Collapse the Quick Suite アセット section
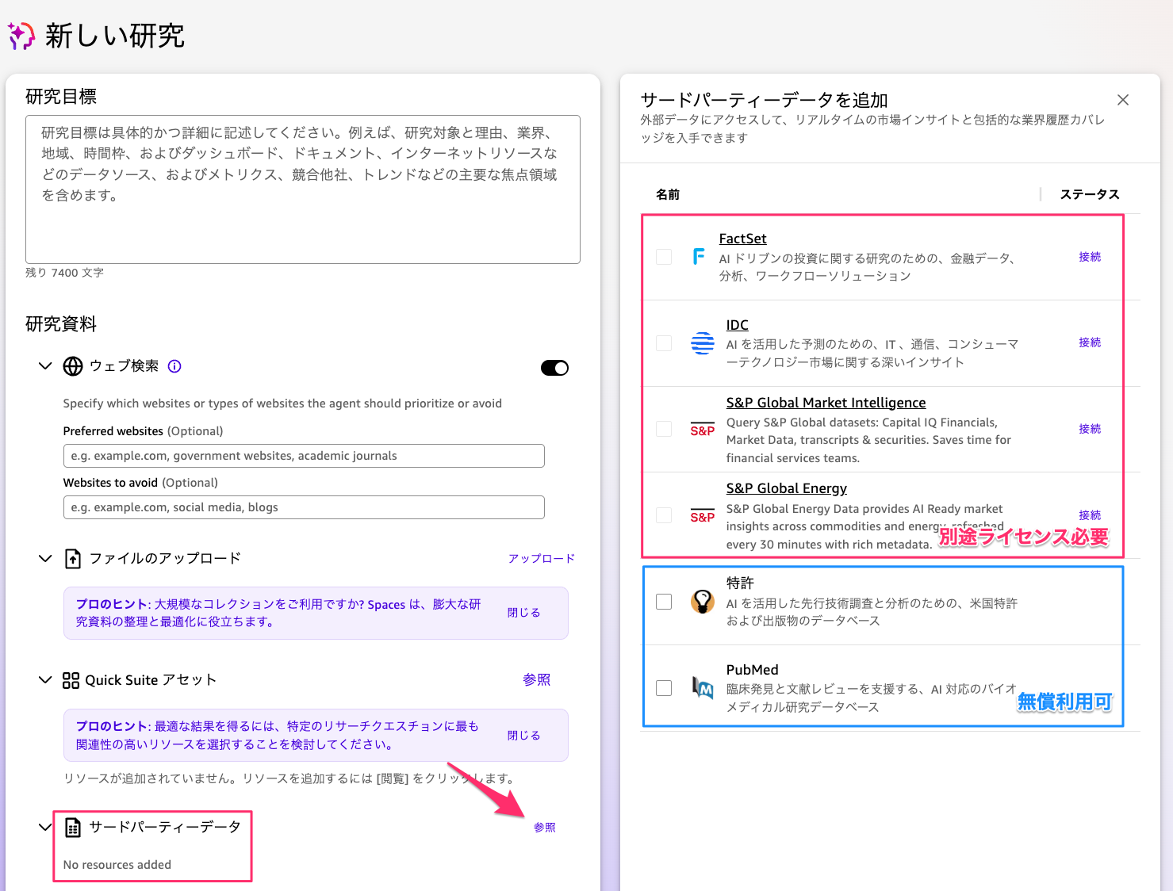1173x891 pixels. pos(45,679)
